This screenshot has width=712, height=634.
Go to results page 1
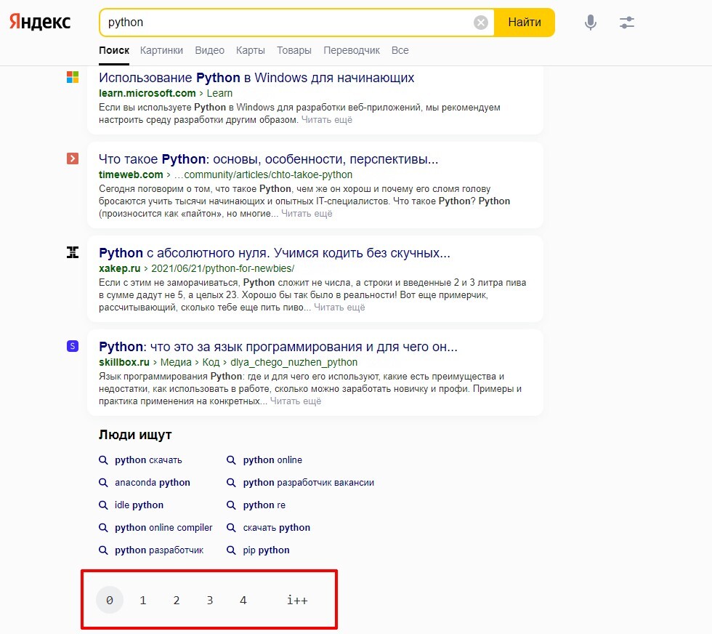click(x=143, y=601)
